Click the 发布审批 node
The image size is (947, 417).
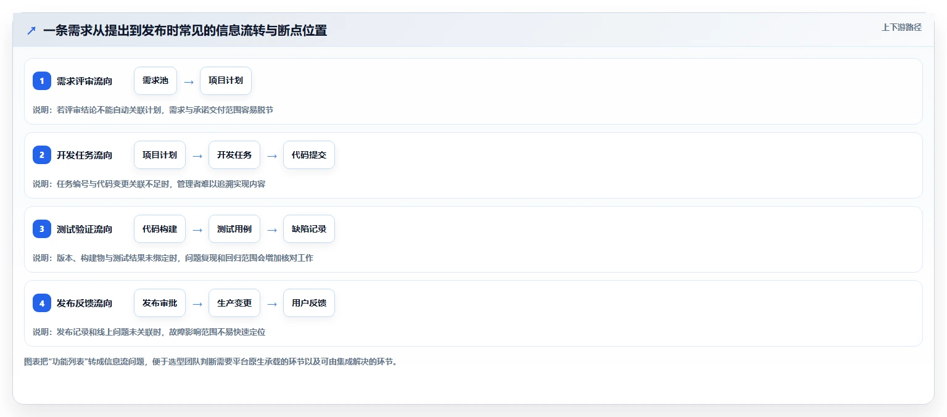[160, 303]
